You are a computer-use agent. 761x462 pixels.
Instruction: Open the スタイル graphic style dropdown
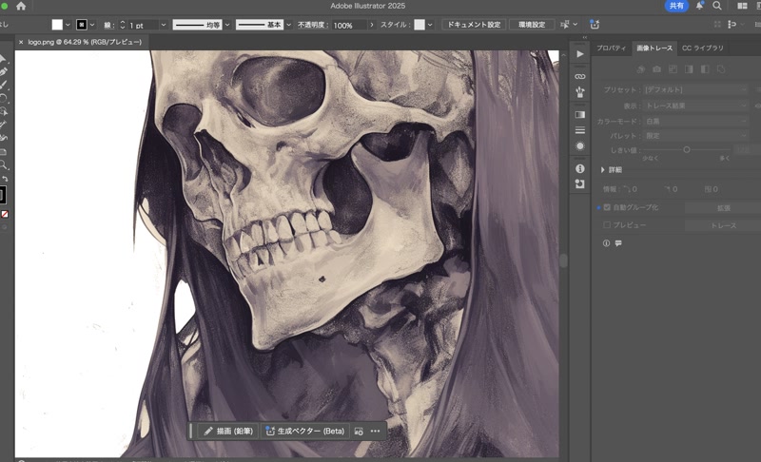pyautogui.click(x=430, y=25)
